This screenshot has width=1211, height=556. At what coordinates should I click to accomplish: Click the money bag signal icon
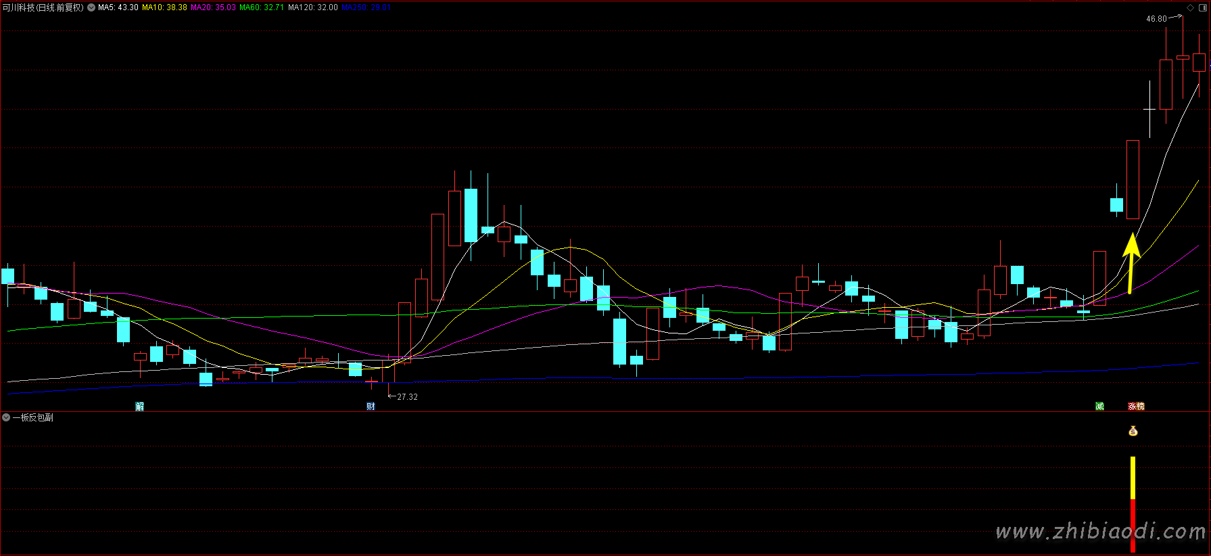pyautogui.click(x=1133, y=431)
